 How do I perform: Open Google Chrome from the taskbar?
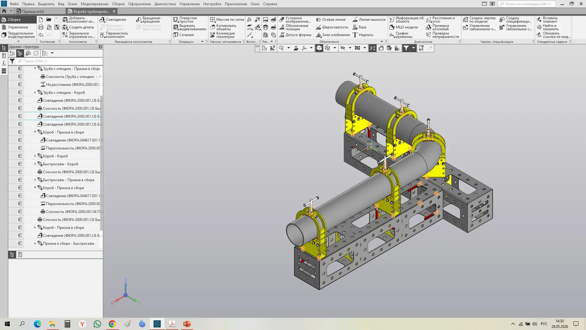pyautogui.click(x=112, y=324)
